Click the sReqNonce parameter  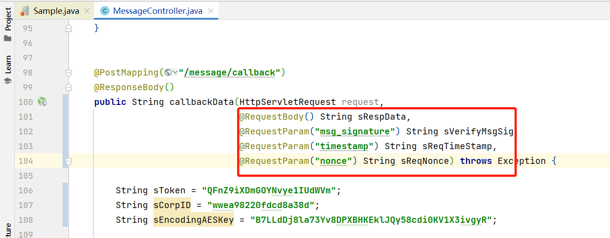[425, 161]
